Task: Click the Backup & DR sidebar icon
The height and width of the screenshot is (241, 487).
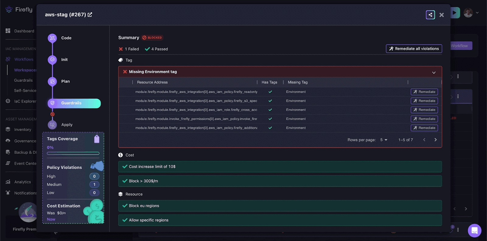Action: point(8,152)
